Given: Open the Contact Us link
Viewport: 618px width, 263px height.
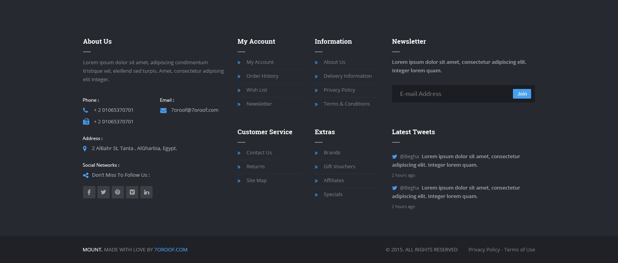Looking at the screenshot, I should coord(259,153).
